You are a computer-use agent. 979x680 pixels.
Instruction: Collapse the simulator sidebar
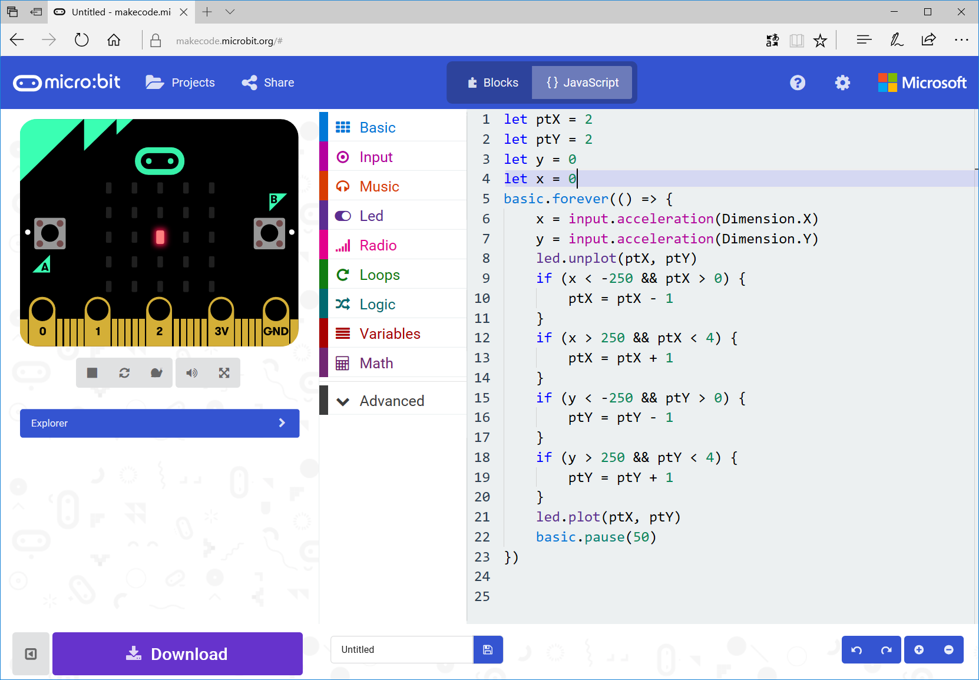click(x=30, y=653)
